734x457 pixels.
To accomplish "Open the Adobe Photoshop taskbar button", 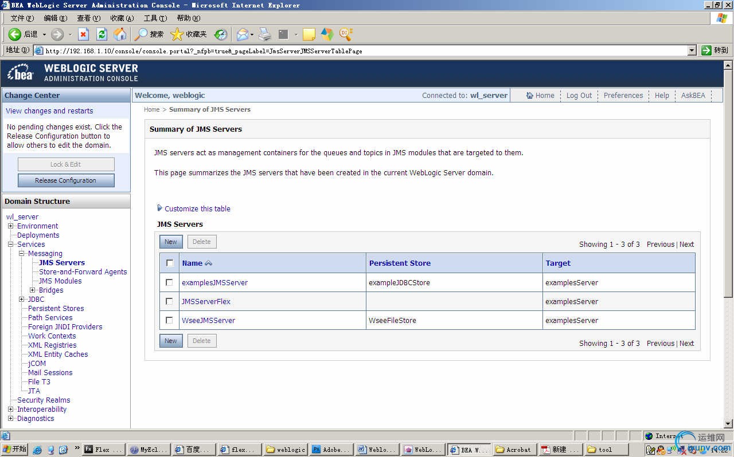I will [331, 450].
